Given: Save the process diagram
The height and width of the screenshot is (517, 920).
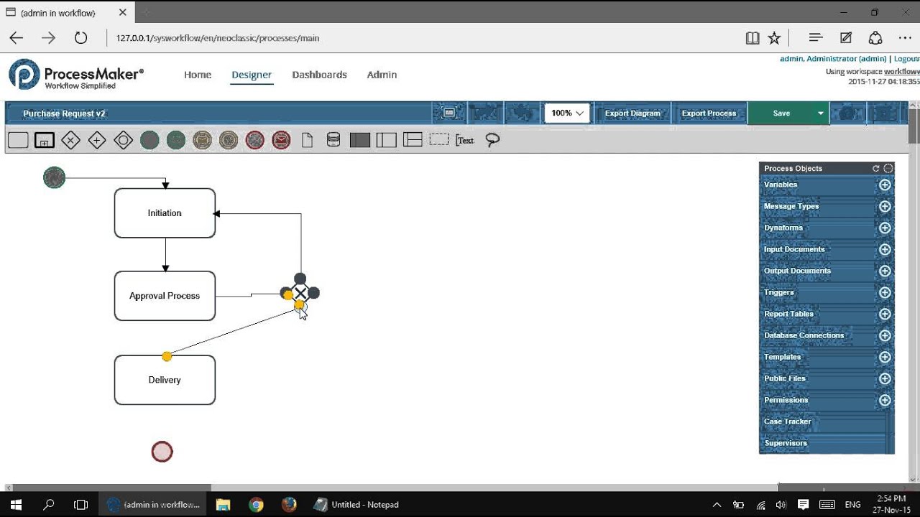Looking at the screenshot, I should pyautogui.click(x=781, y=113).
